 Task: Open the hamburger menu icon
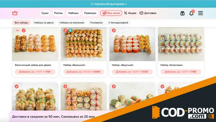(200, 13)
